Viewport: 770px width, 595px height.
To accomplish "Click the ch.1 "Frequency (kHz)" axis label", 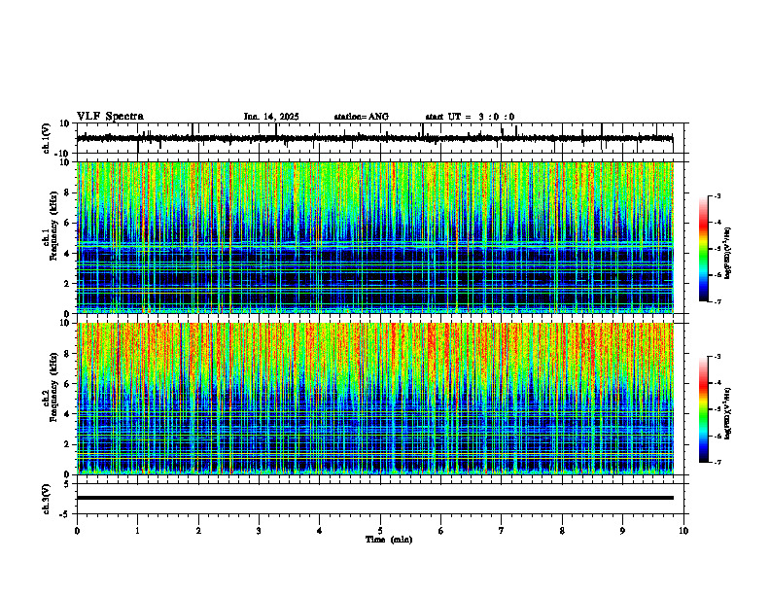I will (x=53, y=227).
